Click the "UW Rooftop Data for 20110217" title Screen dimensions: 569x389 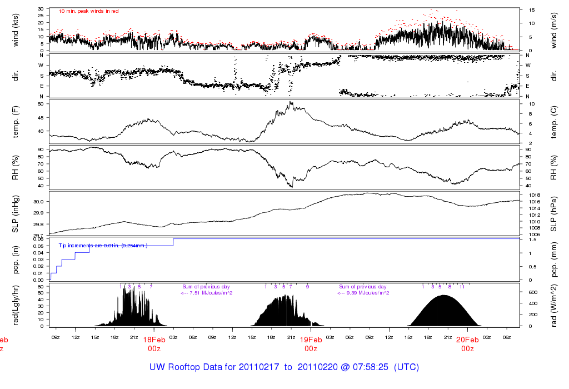pyautogui.click(x=214, y=367)
